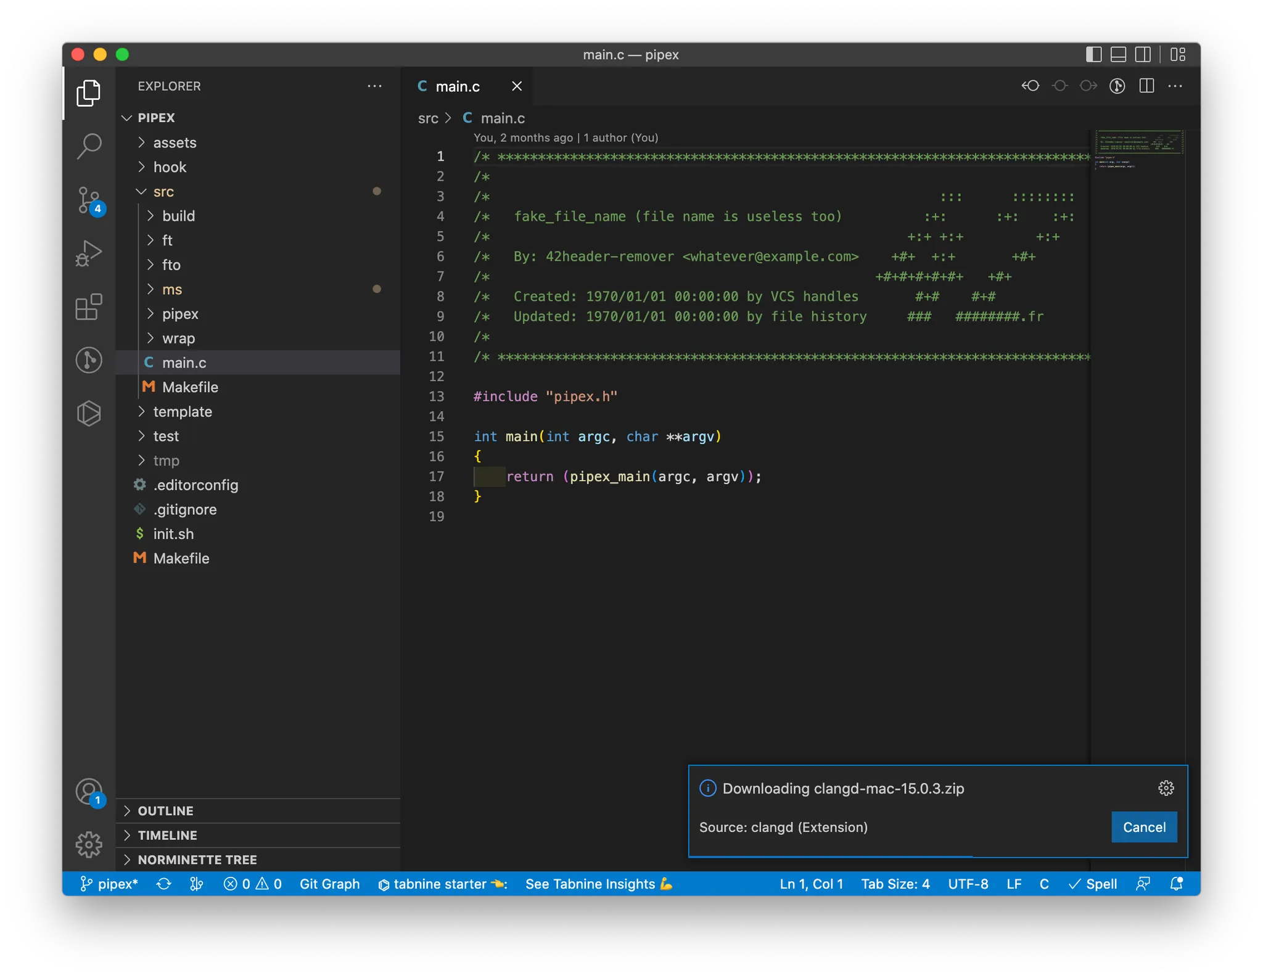Open the Search view in activity bar
The image size is (1263, 978).
pos(89,146)
